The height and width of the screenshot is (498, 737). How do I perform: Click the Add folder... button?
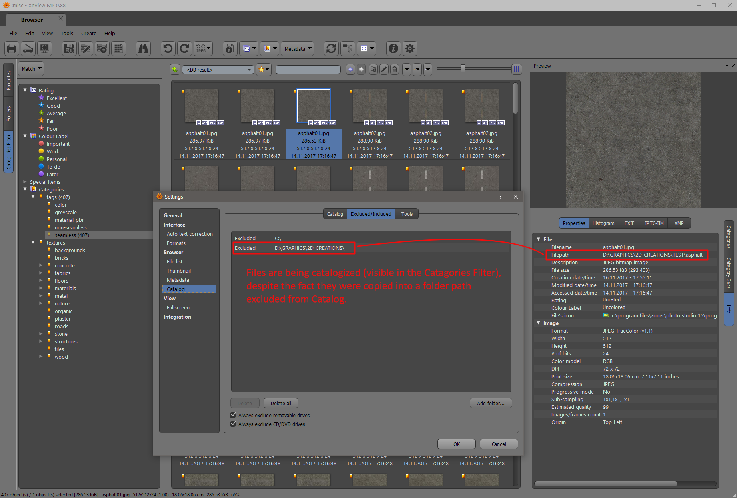[491, 403]
